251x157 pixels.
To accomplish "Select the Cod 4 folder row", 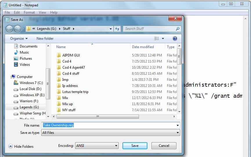I will pyautogui.click(x=117, y=61).
